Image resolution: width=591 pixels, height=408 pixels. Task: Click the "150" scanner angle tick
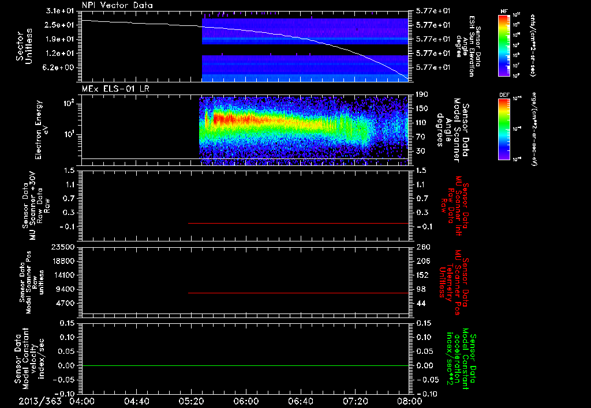[422, 109]
